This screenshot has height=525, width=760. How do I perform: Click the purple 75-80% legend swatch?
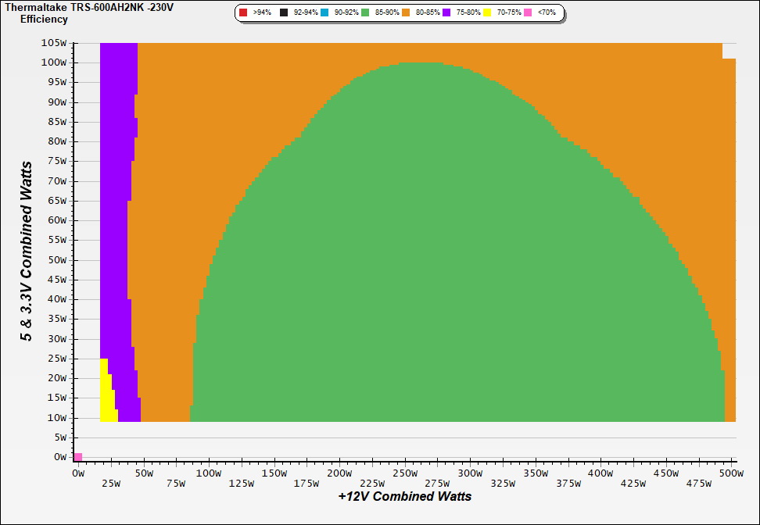446,13
